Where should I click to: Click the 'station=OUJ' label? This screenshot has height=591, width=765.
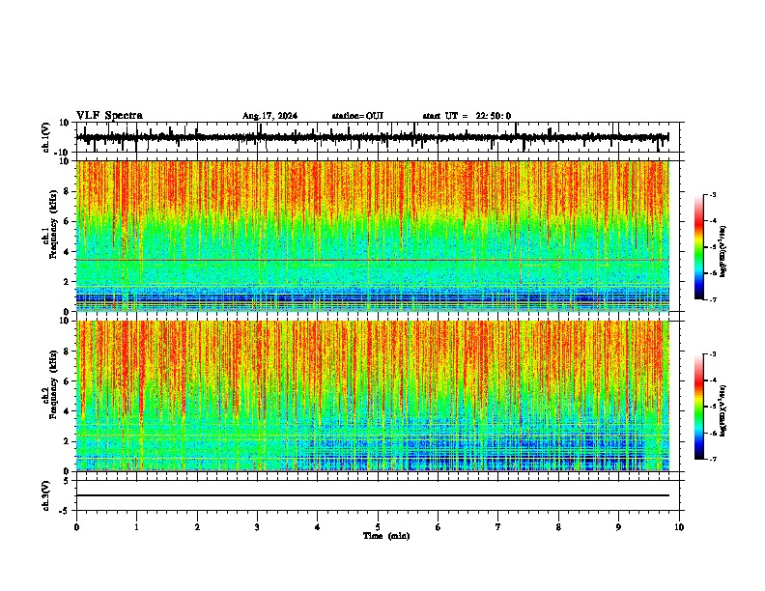point(357,116)
